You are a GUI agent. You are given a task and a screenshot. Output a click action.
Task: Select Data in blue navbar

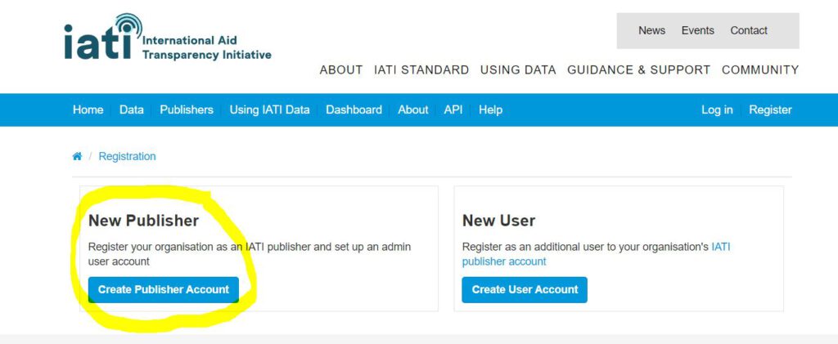(132, 109)
